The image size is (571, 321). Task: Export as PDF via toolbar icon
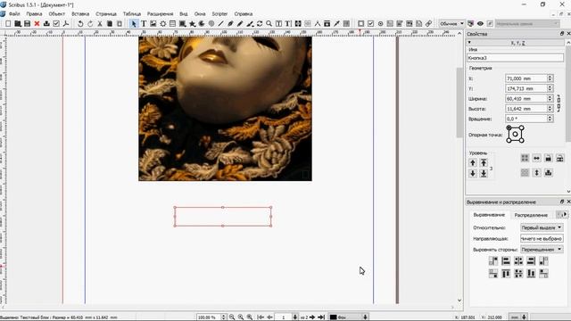tap(66, 24)
